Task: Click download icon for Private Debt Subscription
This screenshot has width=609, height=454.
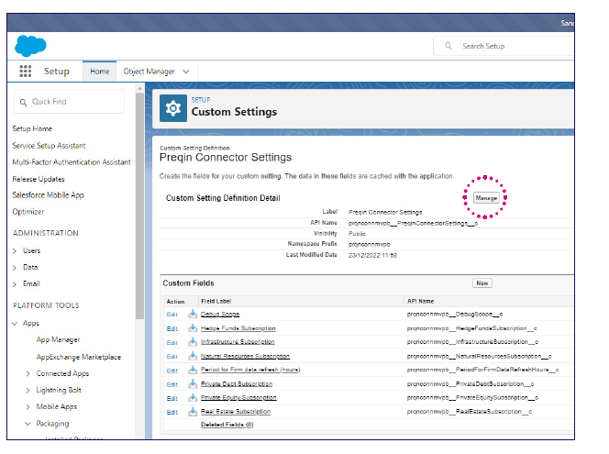Action: [x=193, y=383]
